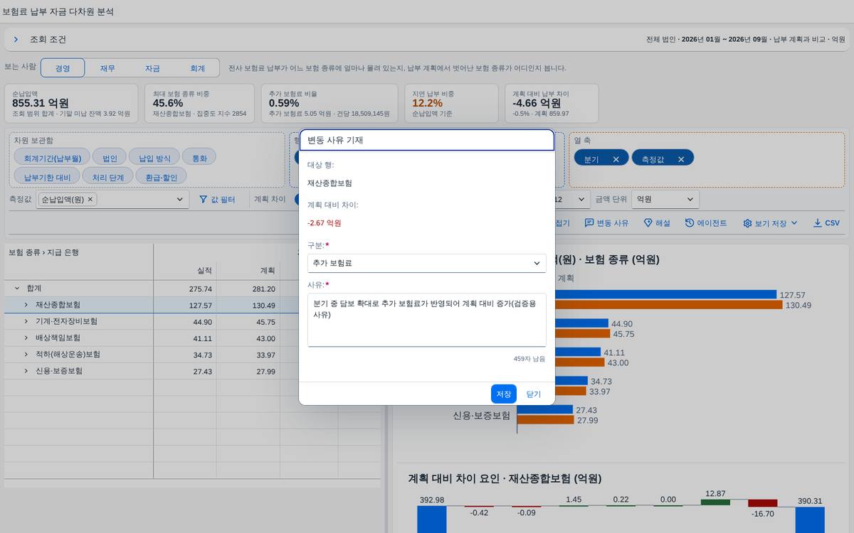Switch to the 회계 view
This screenshot has width=854, height=533.
[197, 68]
